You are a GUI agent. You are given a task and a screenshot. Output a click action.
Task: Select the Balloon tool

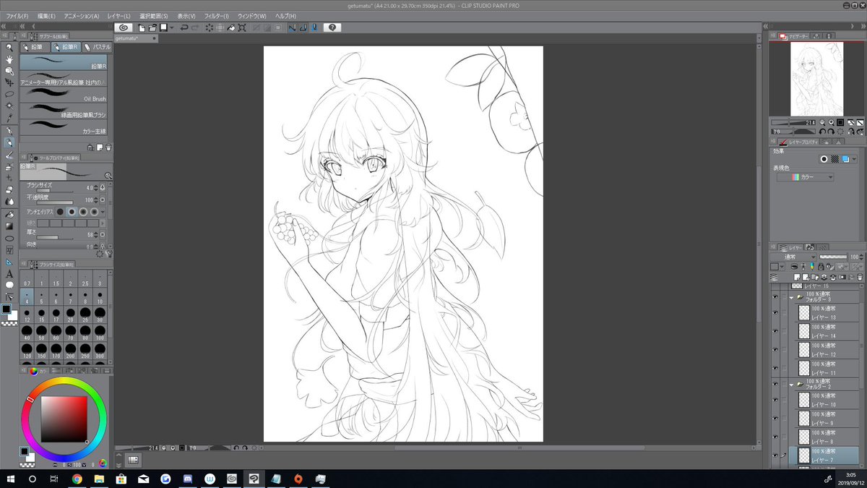9,285
